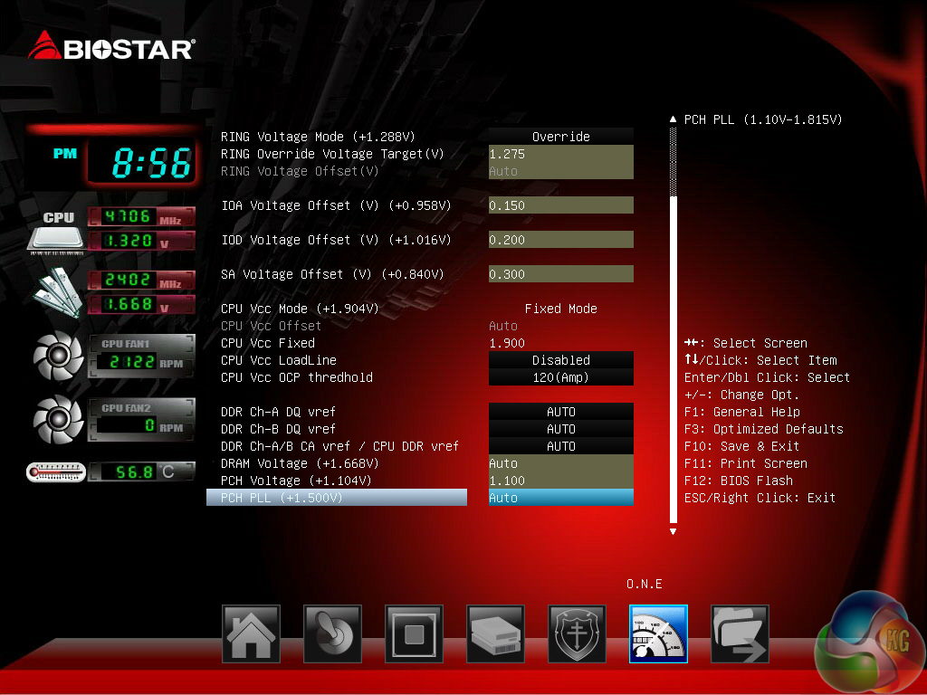927x695 pixels.
Task: Click the white scrollbar thumb
Action: pos(673,359)
